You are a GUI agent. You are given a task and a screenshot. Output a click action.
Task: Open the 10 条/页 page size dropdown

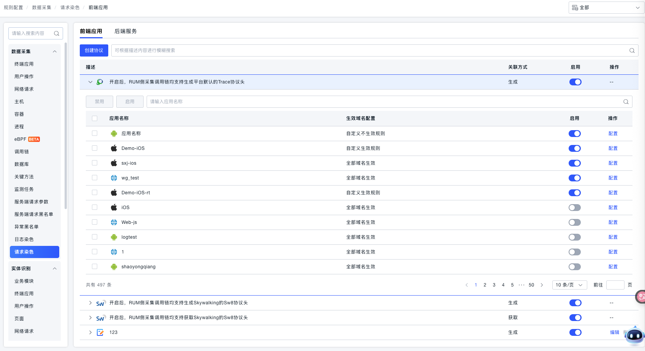pos(569,285)
